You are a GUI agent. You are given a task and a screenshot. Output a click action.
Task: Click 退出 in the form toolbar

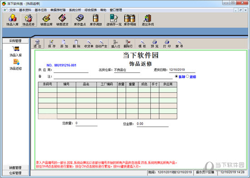pyautogui.click(x=37, y=44)
